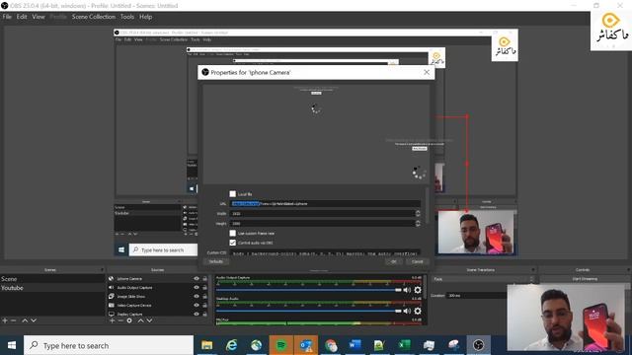Open File Explorer from taskbar

click(x=206, y=345)
